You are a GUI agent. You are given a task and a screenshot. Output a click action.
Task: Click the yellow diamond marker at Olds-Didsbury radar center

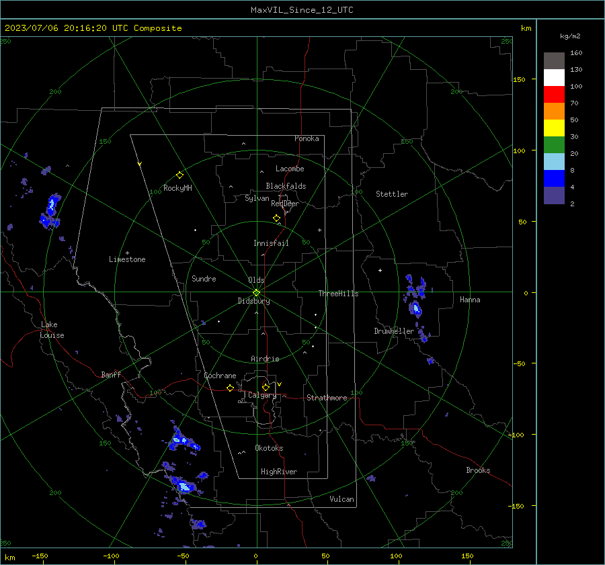[x=256, y=293]
